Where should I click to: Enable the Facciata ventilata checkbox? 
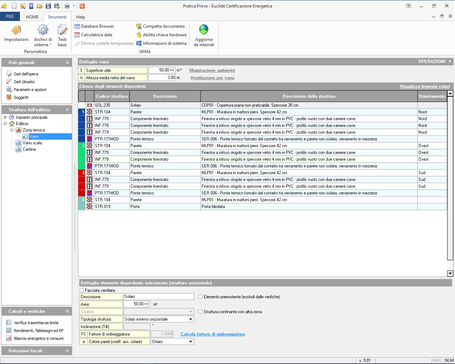click(82, 290)
